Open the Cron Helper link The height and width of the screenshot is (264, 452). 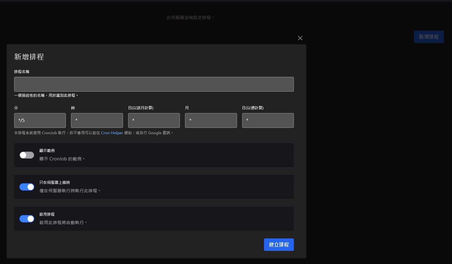[x=112, y=133]
